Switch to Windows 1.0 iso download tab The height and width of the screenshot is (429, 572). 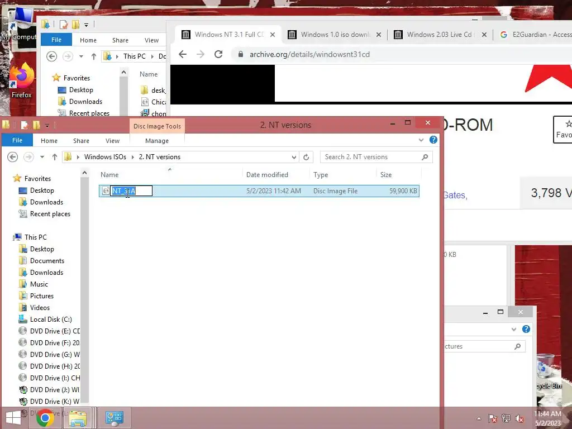point(335,35)
